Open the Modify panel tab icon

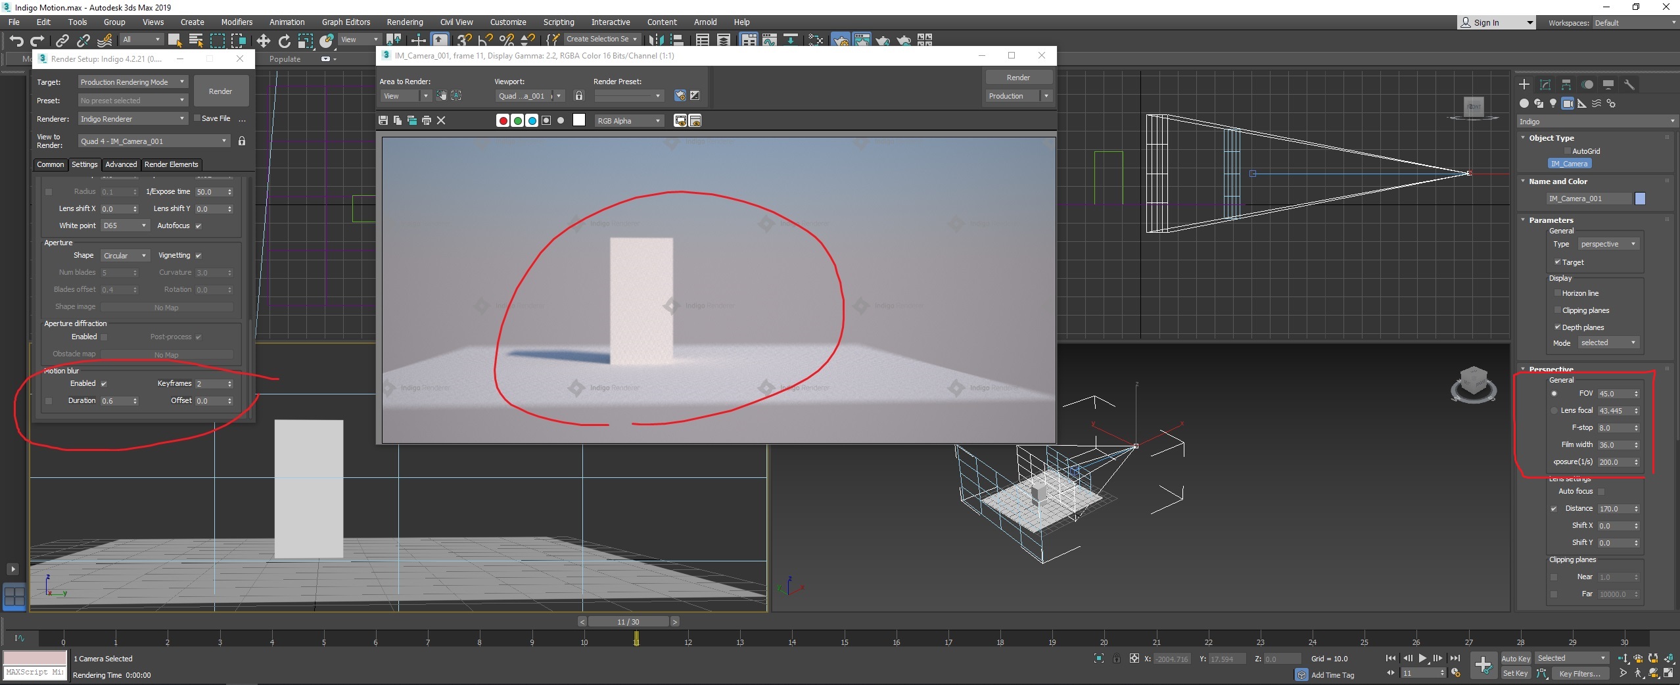[x=1545, y=85]
